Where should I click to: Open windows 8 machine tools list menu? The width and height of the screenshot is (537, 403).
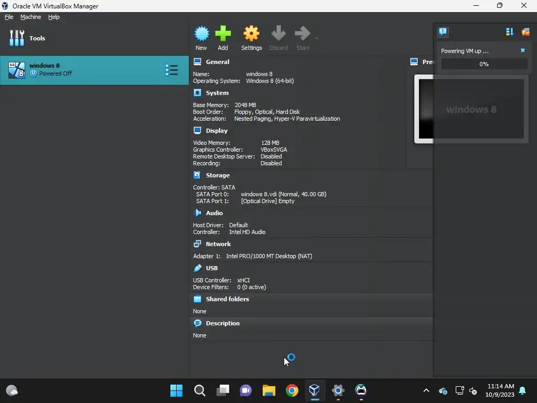click(171, 70)
